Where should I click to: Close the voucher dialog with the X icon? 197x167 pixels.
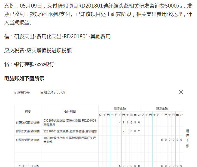(x=181, y=92)
